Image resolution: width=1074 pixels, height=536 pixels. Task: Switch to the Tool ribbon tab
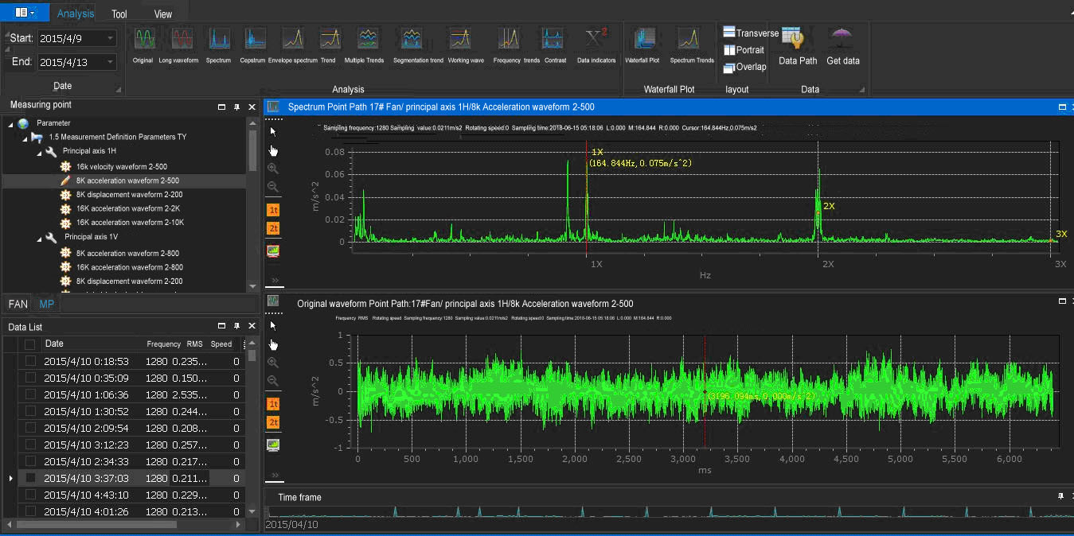119,14
